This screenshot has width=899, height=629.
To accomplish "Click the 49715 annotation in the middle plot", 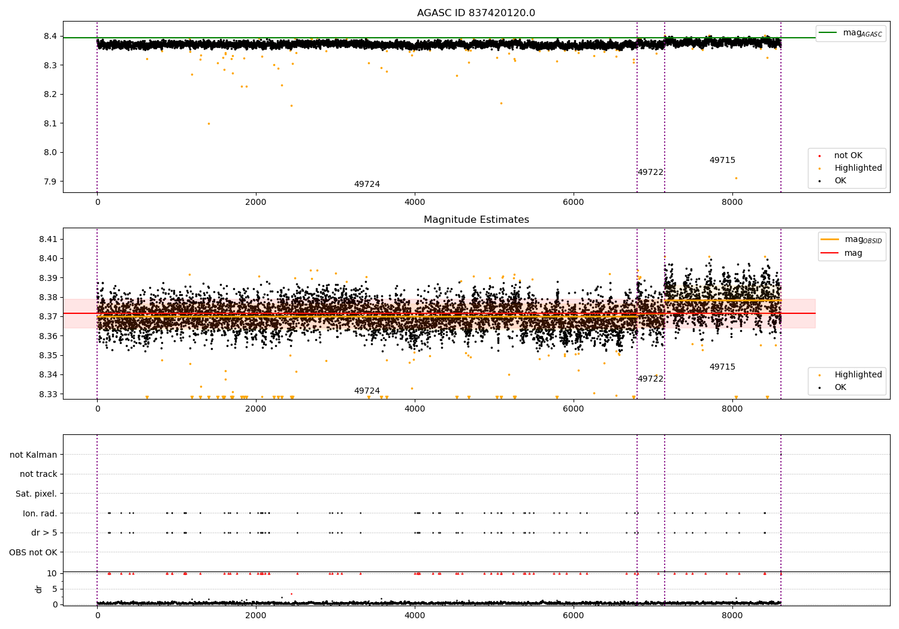I will pos(722,367).
